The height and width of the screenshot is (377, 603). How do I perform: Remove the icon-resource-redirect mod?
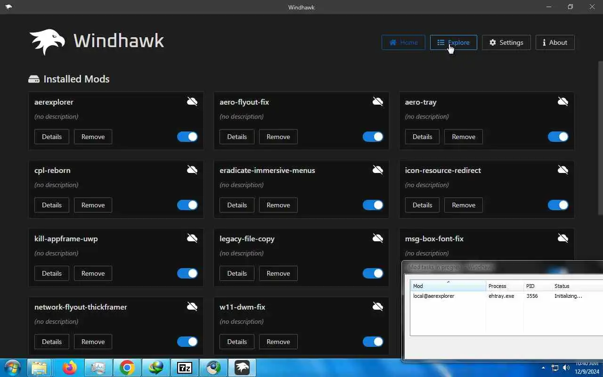tap(464, 205)
